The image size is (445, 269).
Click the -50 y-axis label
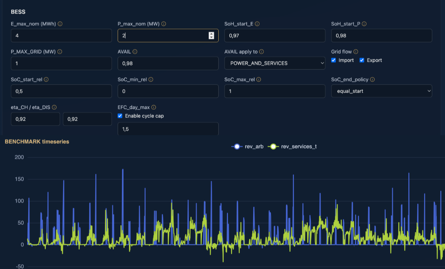click(x=19, y=266)
